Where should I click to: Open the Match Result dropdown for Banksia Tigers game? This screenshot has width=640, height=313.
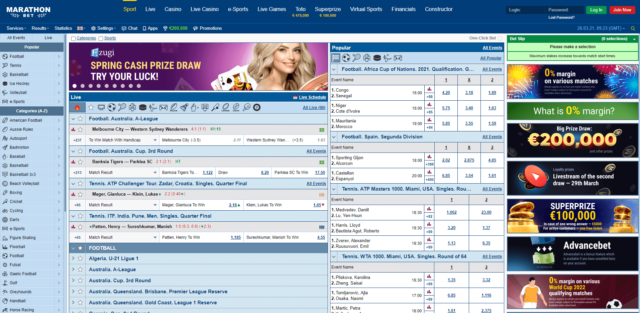122,172
